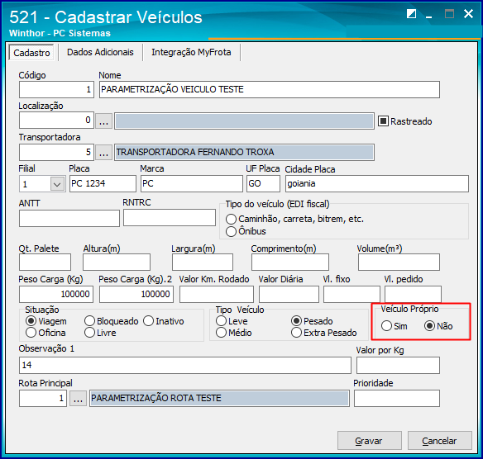Click the Valor Diária input field
Viewport: 483px width, 459px height.
pyautogui.click(x=289, y=294)
